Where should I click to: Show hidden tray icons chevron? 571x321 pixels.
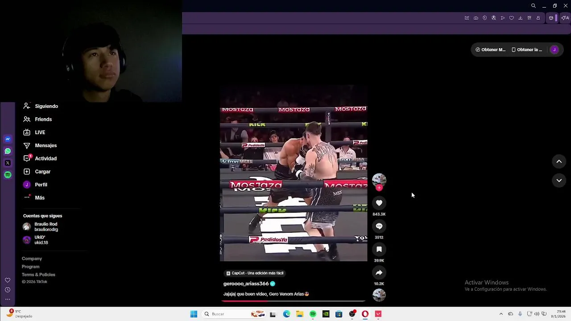tap(501, 314)
